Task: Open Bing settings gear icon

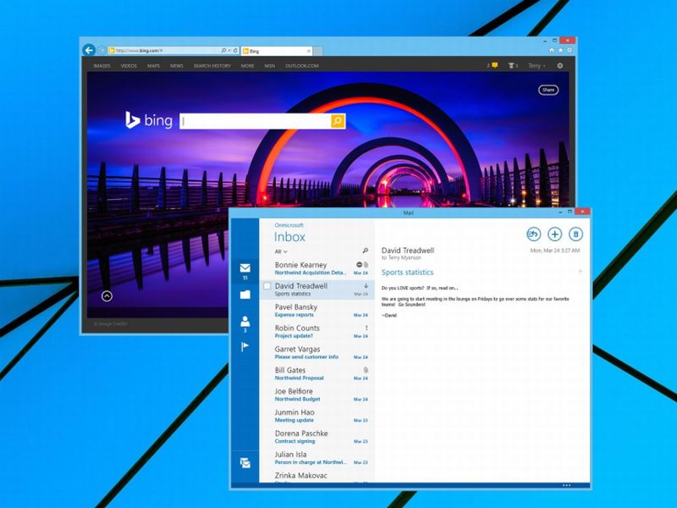Action: [560, 66]
